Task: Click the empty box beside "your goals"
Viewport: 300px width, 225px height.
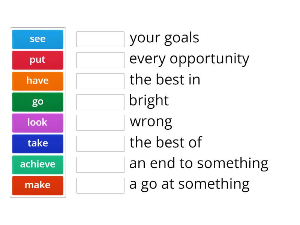Action: 100,39
